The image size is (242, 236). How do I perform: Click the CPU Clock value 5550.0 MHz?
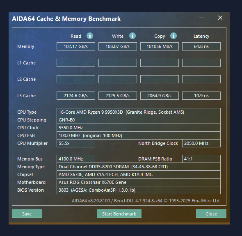coord(139,128)
